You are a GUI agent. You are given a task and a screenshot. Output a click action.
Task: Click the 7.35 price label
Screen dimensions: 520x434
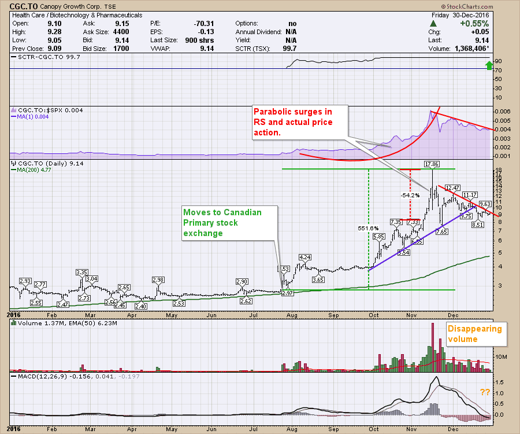click(x=396, y=222)
